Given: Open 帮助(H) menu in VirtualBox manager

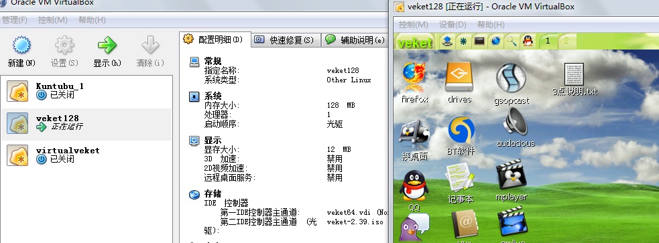Looking at the screenshot, I should click(92, 19).
